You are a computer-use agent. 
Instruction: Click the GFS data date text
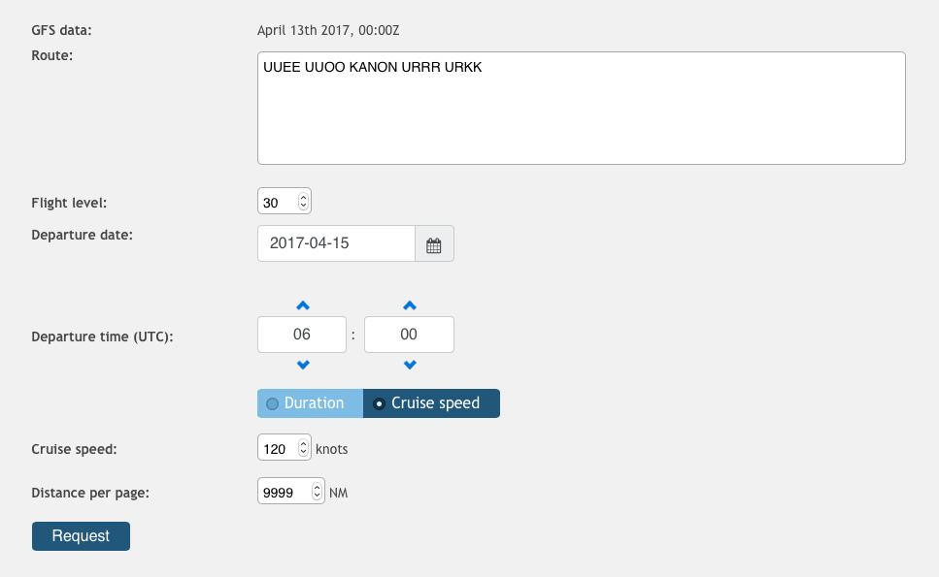[328, 30]
